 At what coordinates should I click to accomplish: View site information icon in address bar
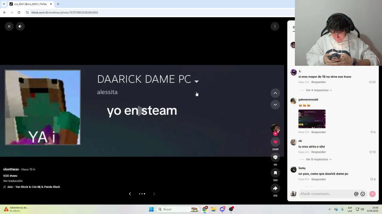coord(27,12)
